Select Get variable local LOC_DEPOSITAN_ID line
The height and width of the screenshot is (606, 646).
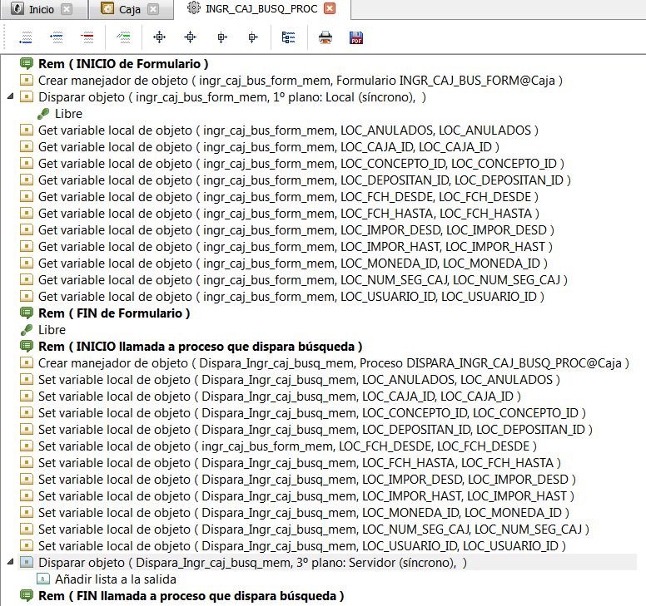click(x=305, y=180)
